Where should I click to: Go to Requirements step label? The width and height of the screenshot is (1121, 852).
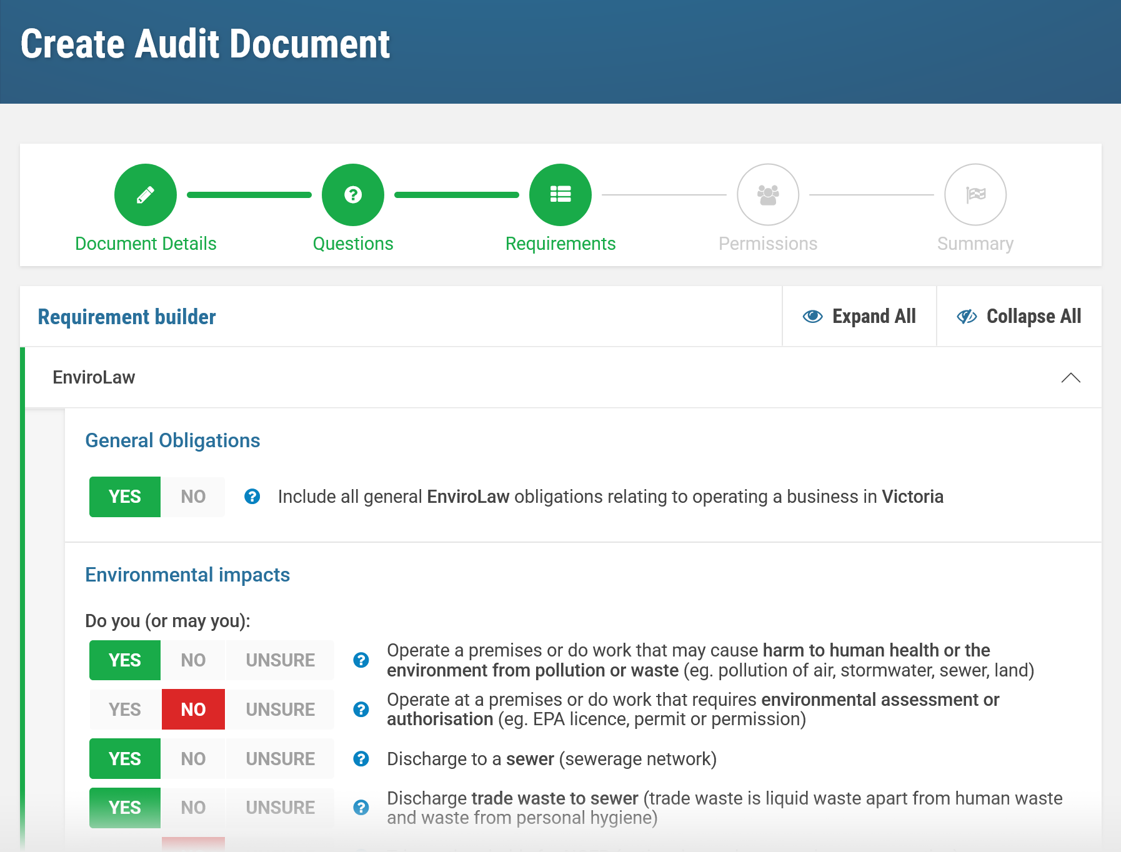tap(560, 244)
